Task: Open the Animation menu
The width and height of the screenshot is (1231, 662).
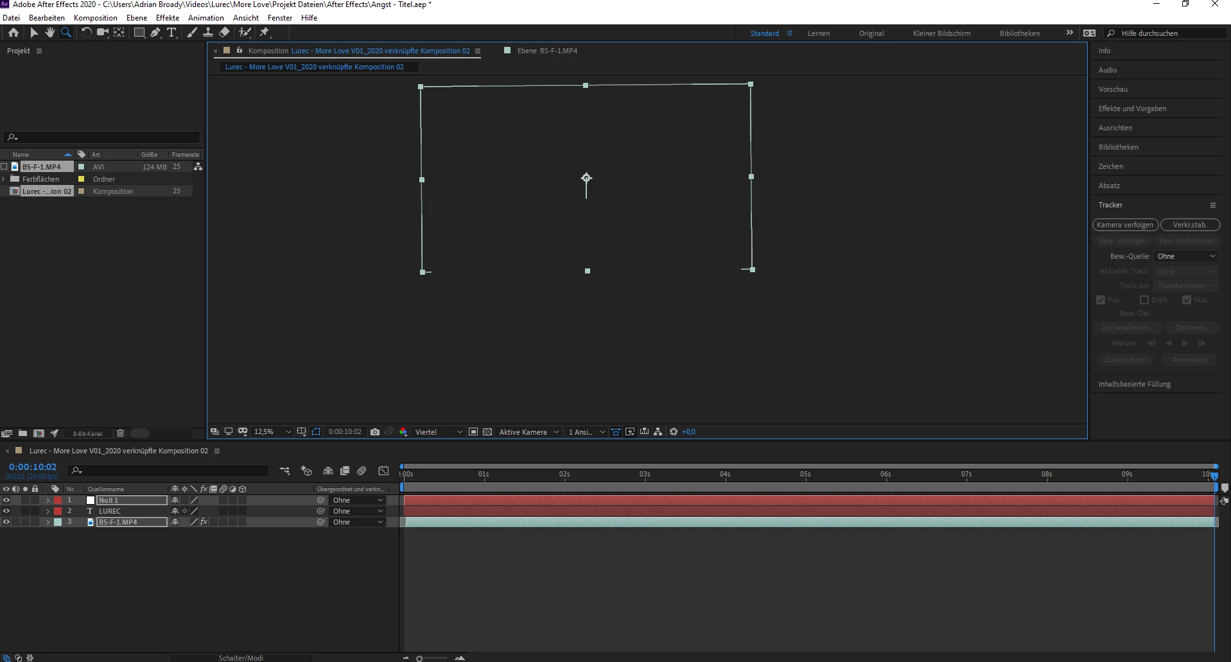Action: point(206,18)
